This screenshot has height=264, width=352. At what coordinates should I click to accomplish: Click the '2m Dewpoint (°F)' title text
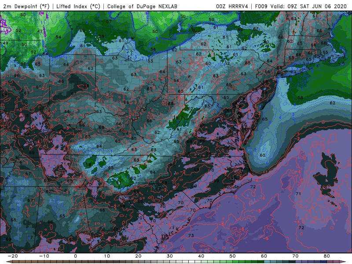(26, 7)
